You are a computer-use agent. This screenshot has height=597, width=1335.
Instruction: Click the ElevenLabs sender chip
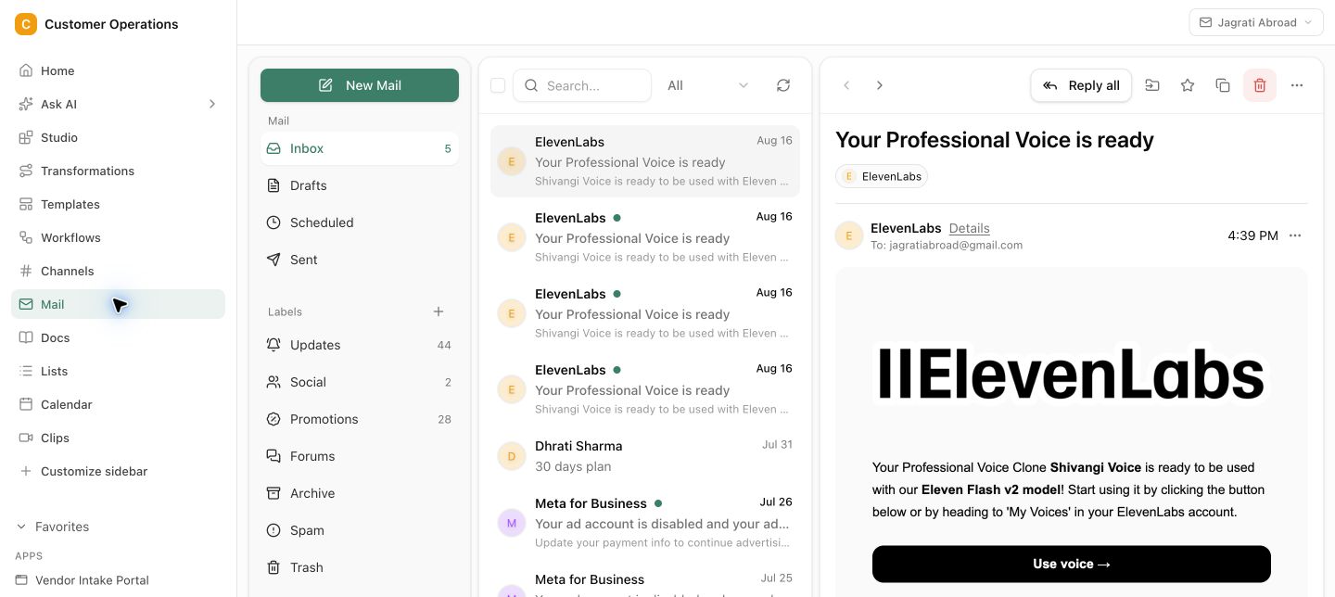click(x=882, y=176)
